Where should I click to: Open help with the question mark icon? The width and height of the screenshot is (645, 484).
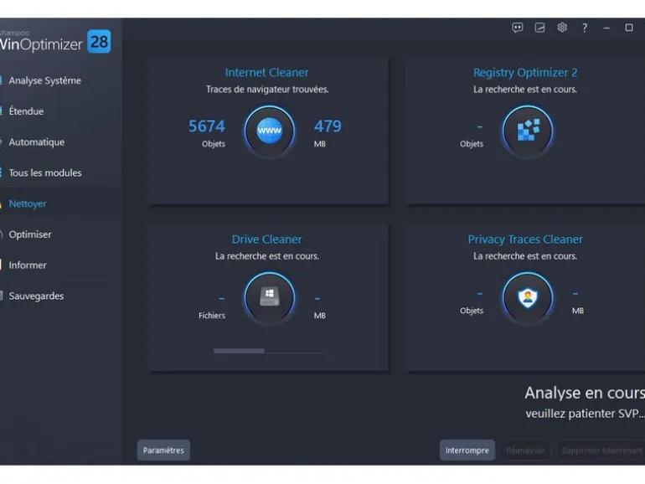[x=585, y=28]
